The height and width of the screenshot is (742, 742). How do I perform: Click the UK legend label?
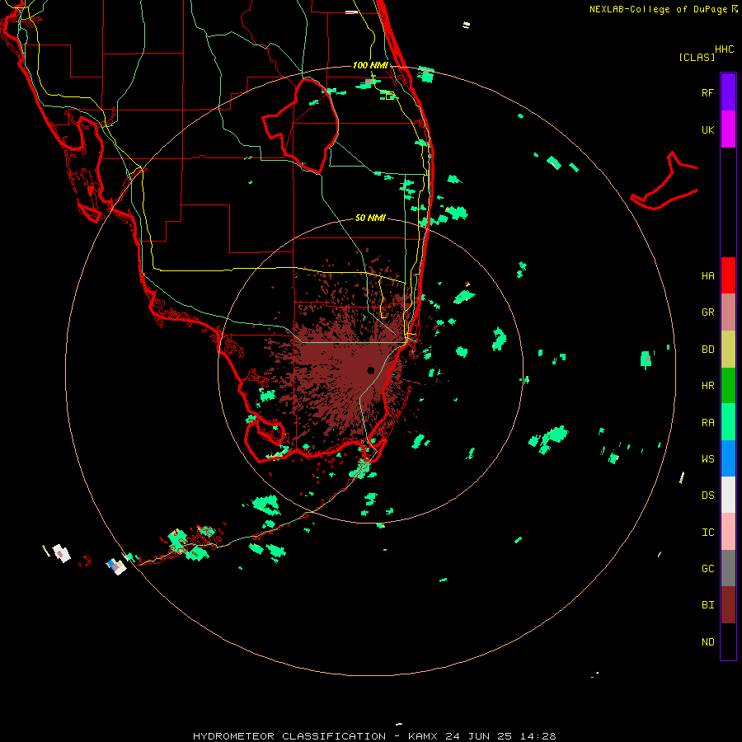tap(707, 129)
